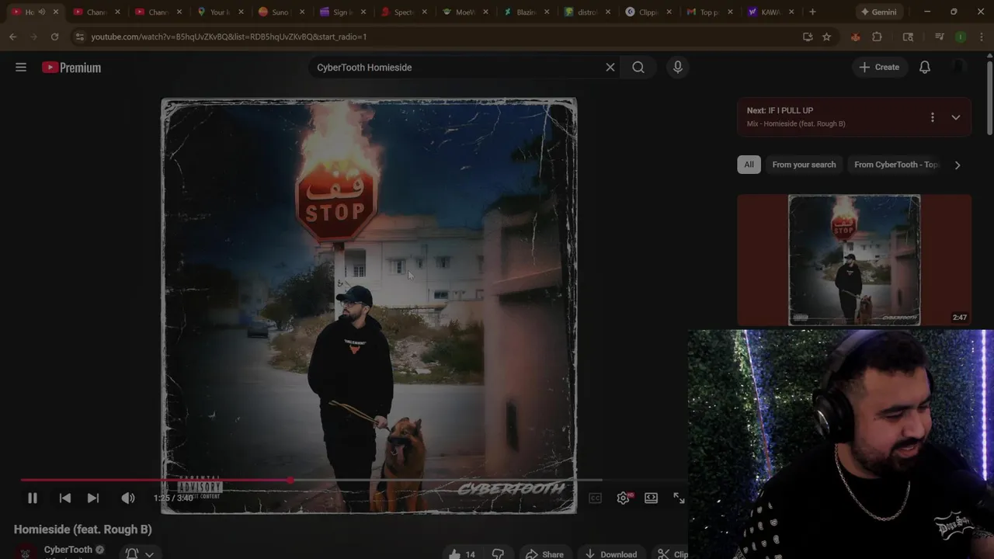Go back in browser history
This screenshot has height=559, width=994.
[13, 36]
